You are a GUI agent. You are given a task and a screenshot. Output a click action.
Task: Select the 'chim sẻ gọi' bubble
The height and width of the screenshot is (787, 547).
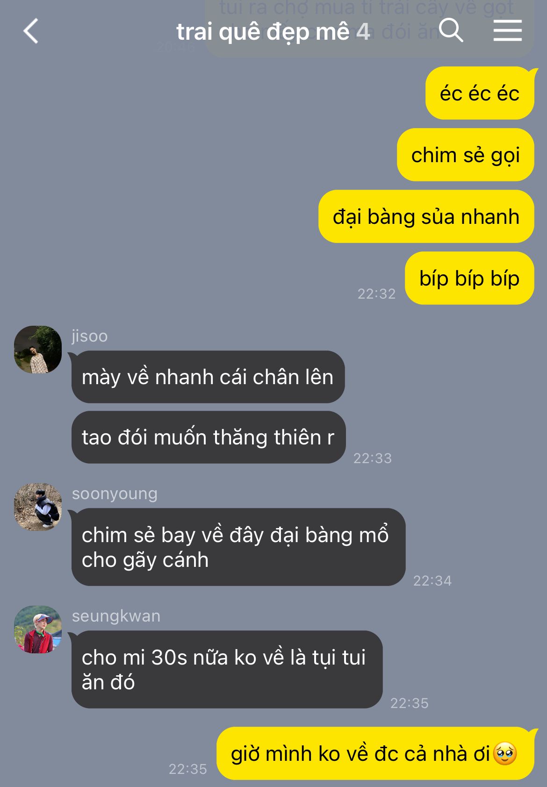click(x=466, y=155)
